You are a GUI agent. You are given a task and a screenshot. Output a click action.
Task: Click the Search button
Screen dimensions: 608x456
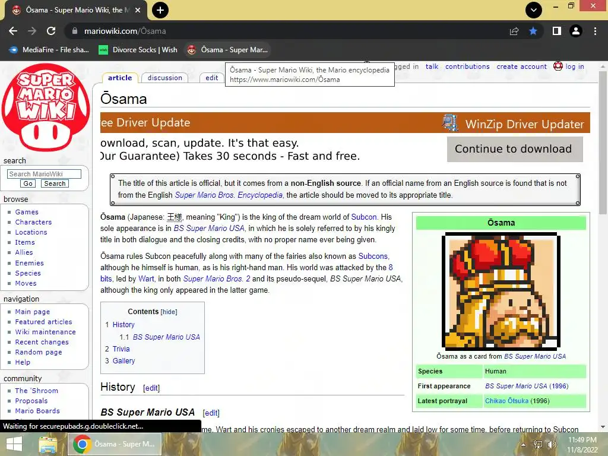click(55, 183)
